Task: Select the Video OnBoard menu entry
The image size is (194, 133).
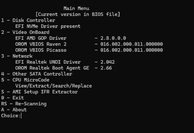Action: point(25,32)
